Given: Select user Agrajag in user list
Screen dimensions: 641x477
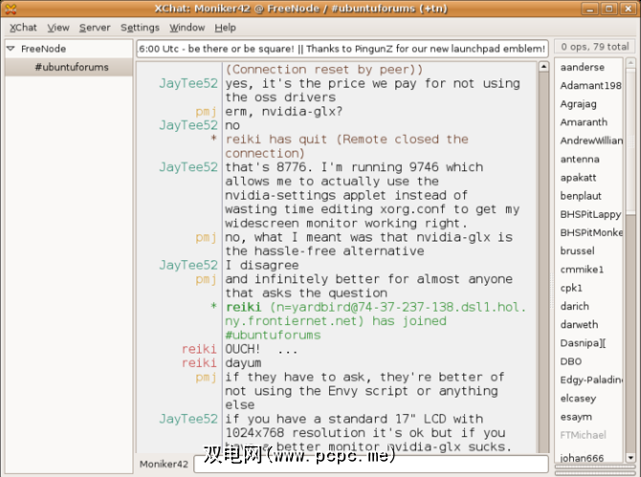Looking at the screenshot, I should coord(578,104).
